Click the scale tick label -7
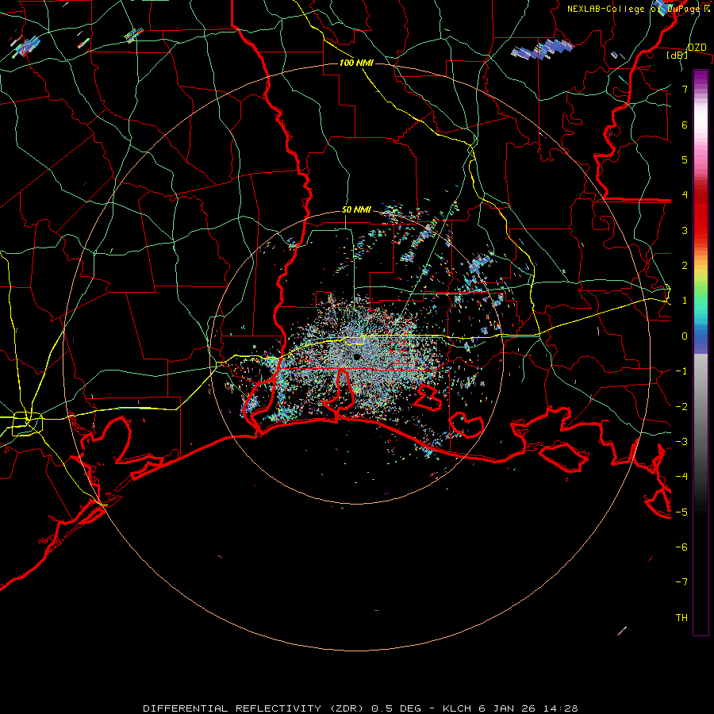This screenshot has height=714, width=714. 681,582
